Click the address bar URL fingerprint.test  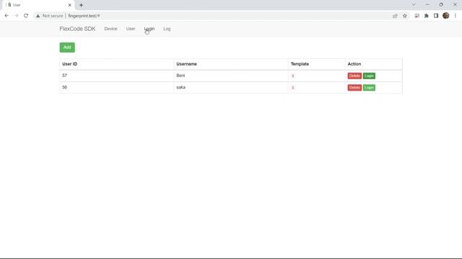pos(84,16)
